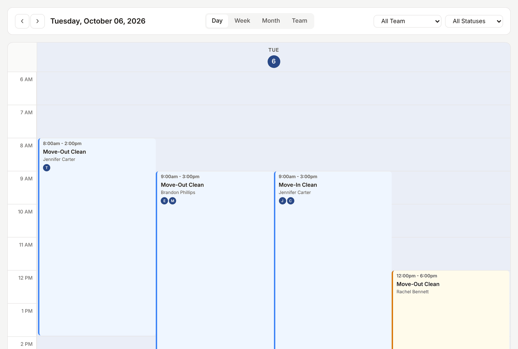The height and width of the screenshot is (349, 518).
Task: Click the C team member avatar
Action: point(290,201)
